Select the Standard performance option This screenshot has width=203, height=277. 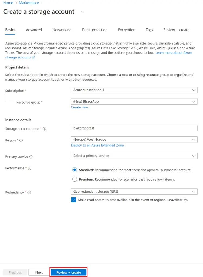(x=75, y=170)
